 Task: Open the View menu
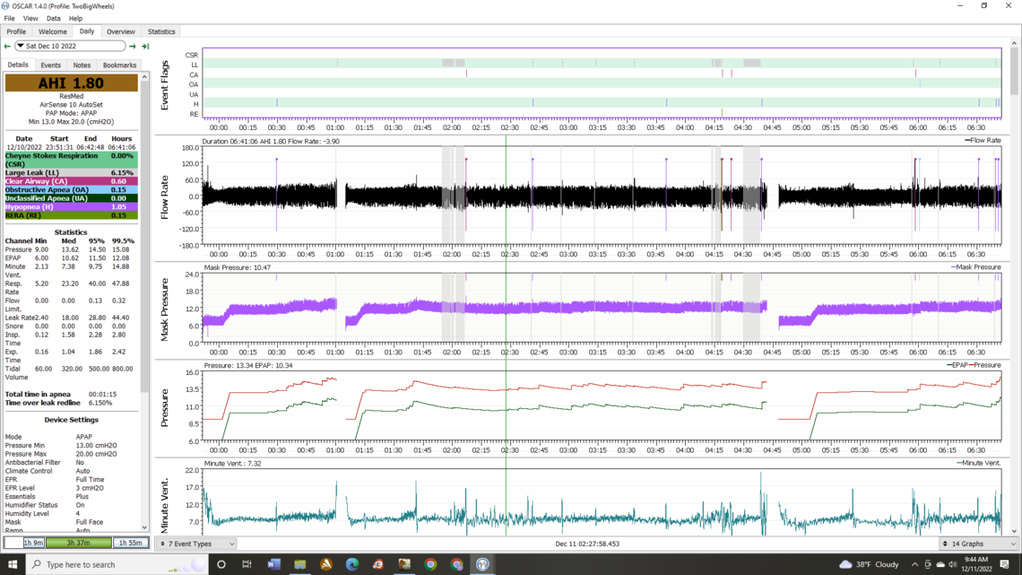pos(30,18)
